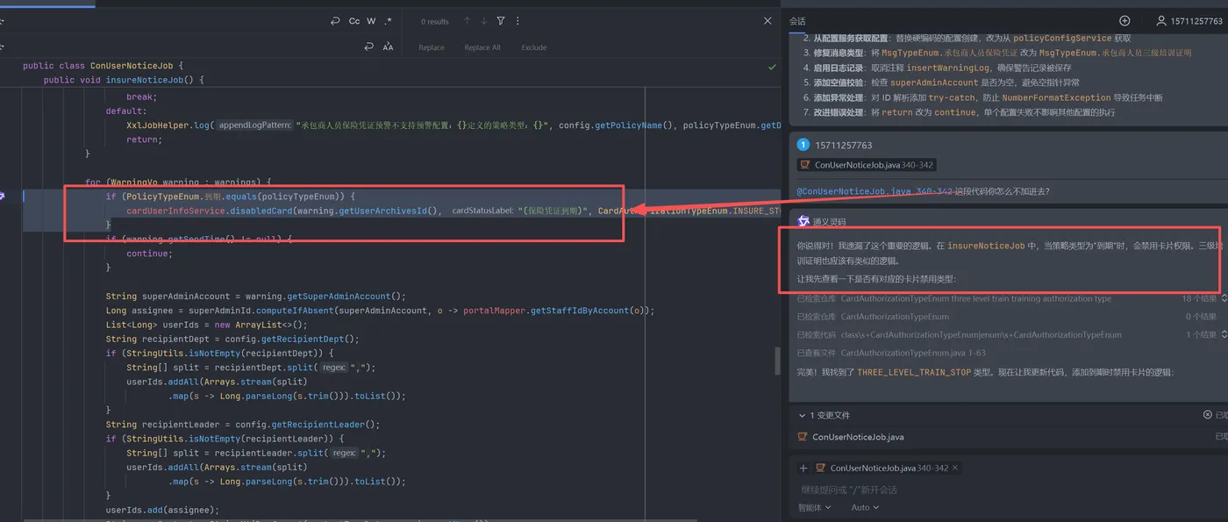
Task: Click the insureNoticeJob method name in sticky header
Action: pos(145,80)
